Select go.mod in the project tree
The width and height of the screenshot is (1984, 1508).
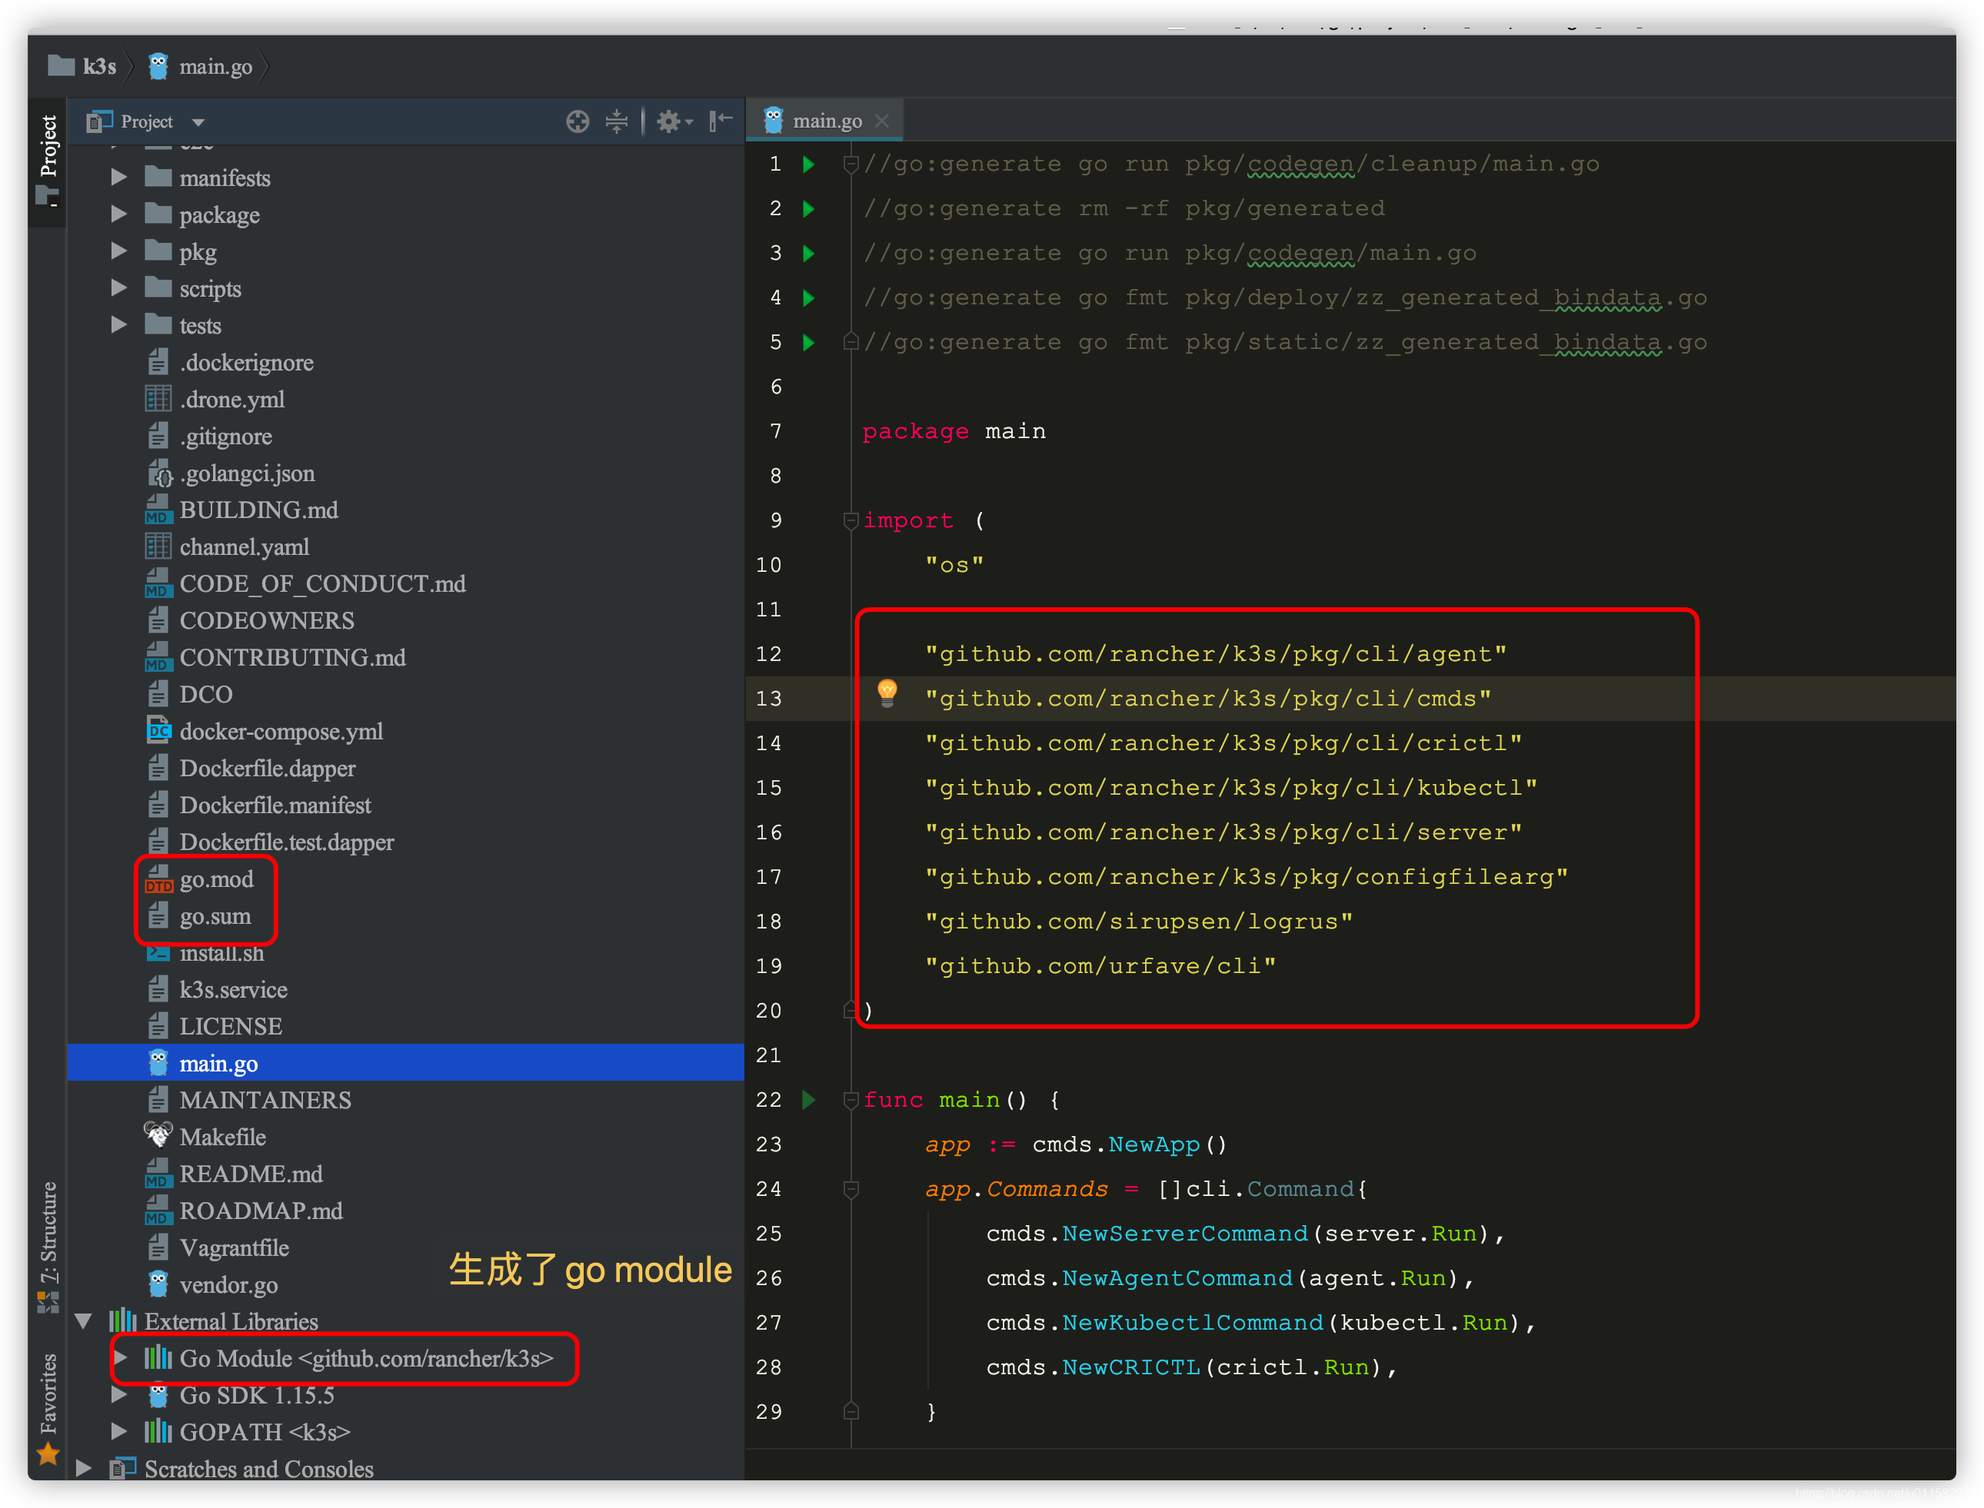215,879
